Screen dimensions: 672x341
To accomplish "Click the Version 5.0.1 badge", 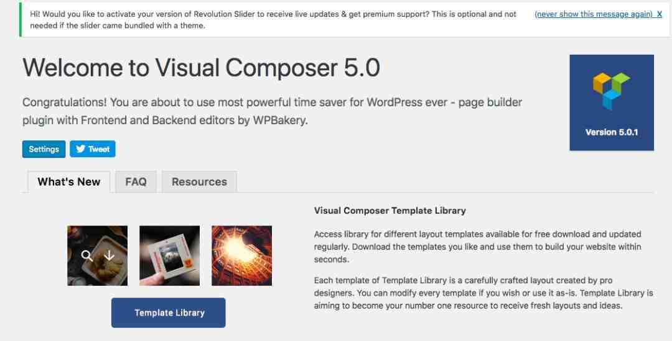I will [x=612, y=102].
